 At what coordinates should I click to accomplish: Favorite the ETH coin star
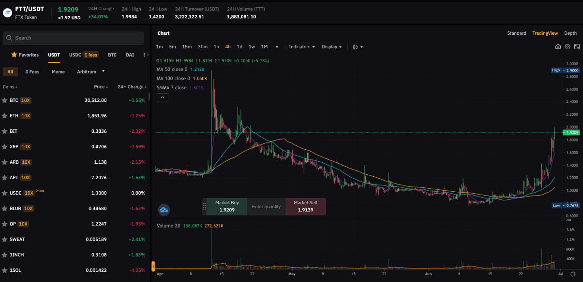pos(5,116)
